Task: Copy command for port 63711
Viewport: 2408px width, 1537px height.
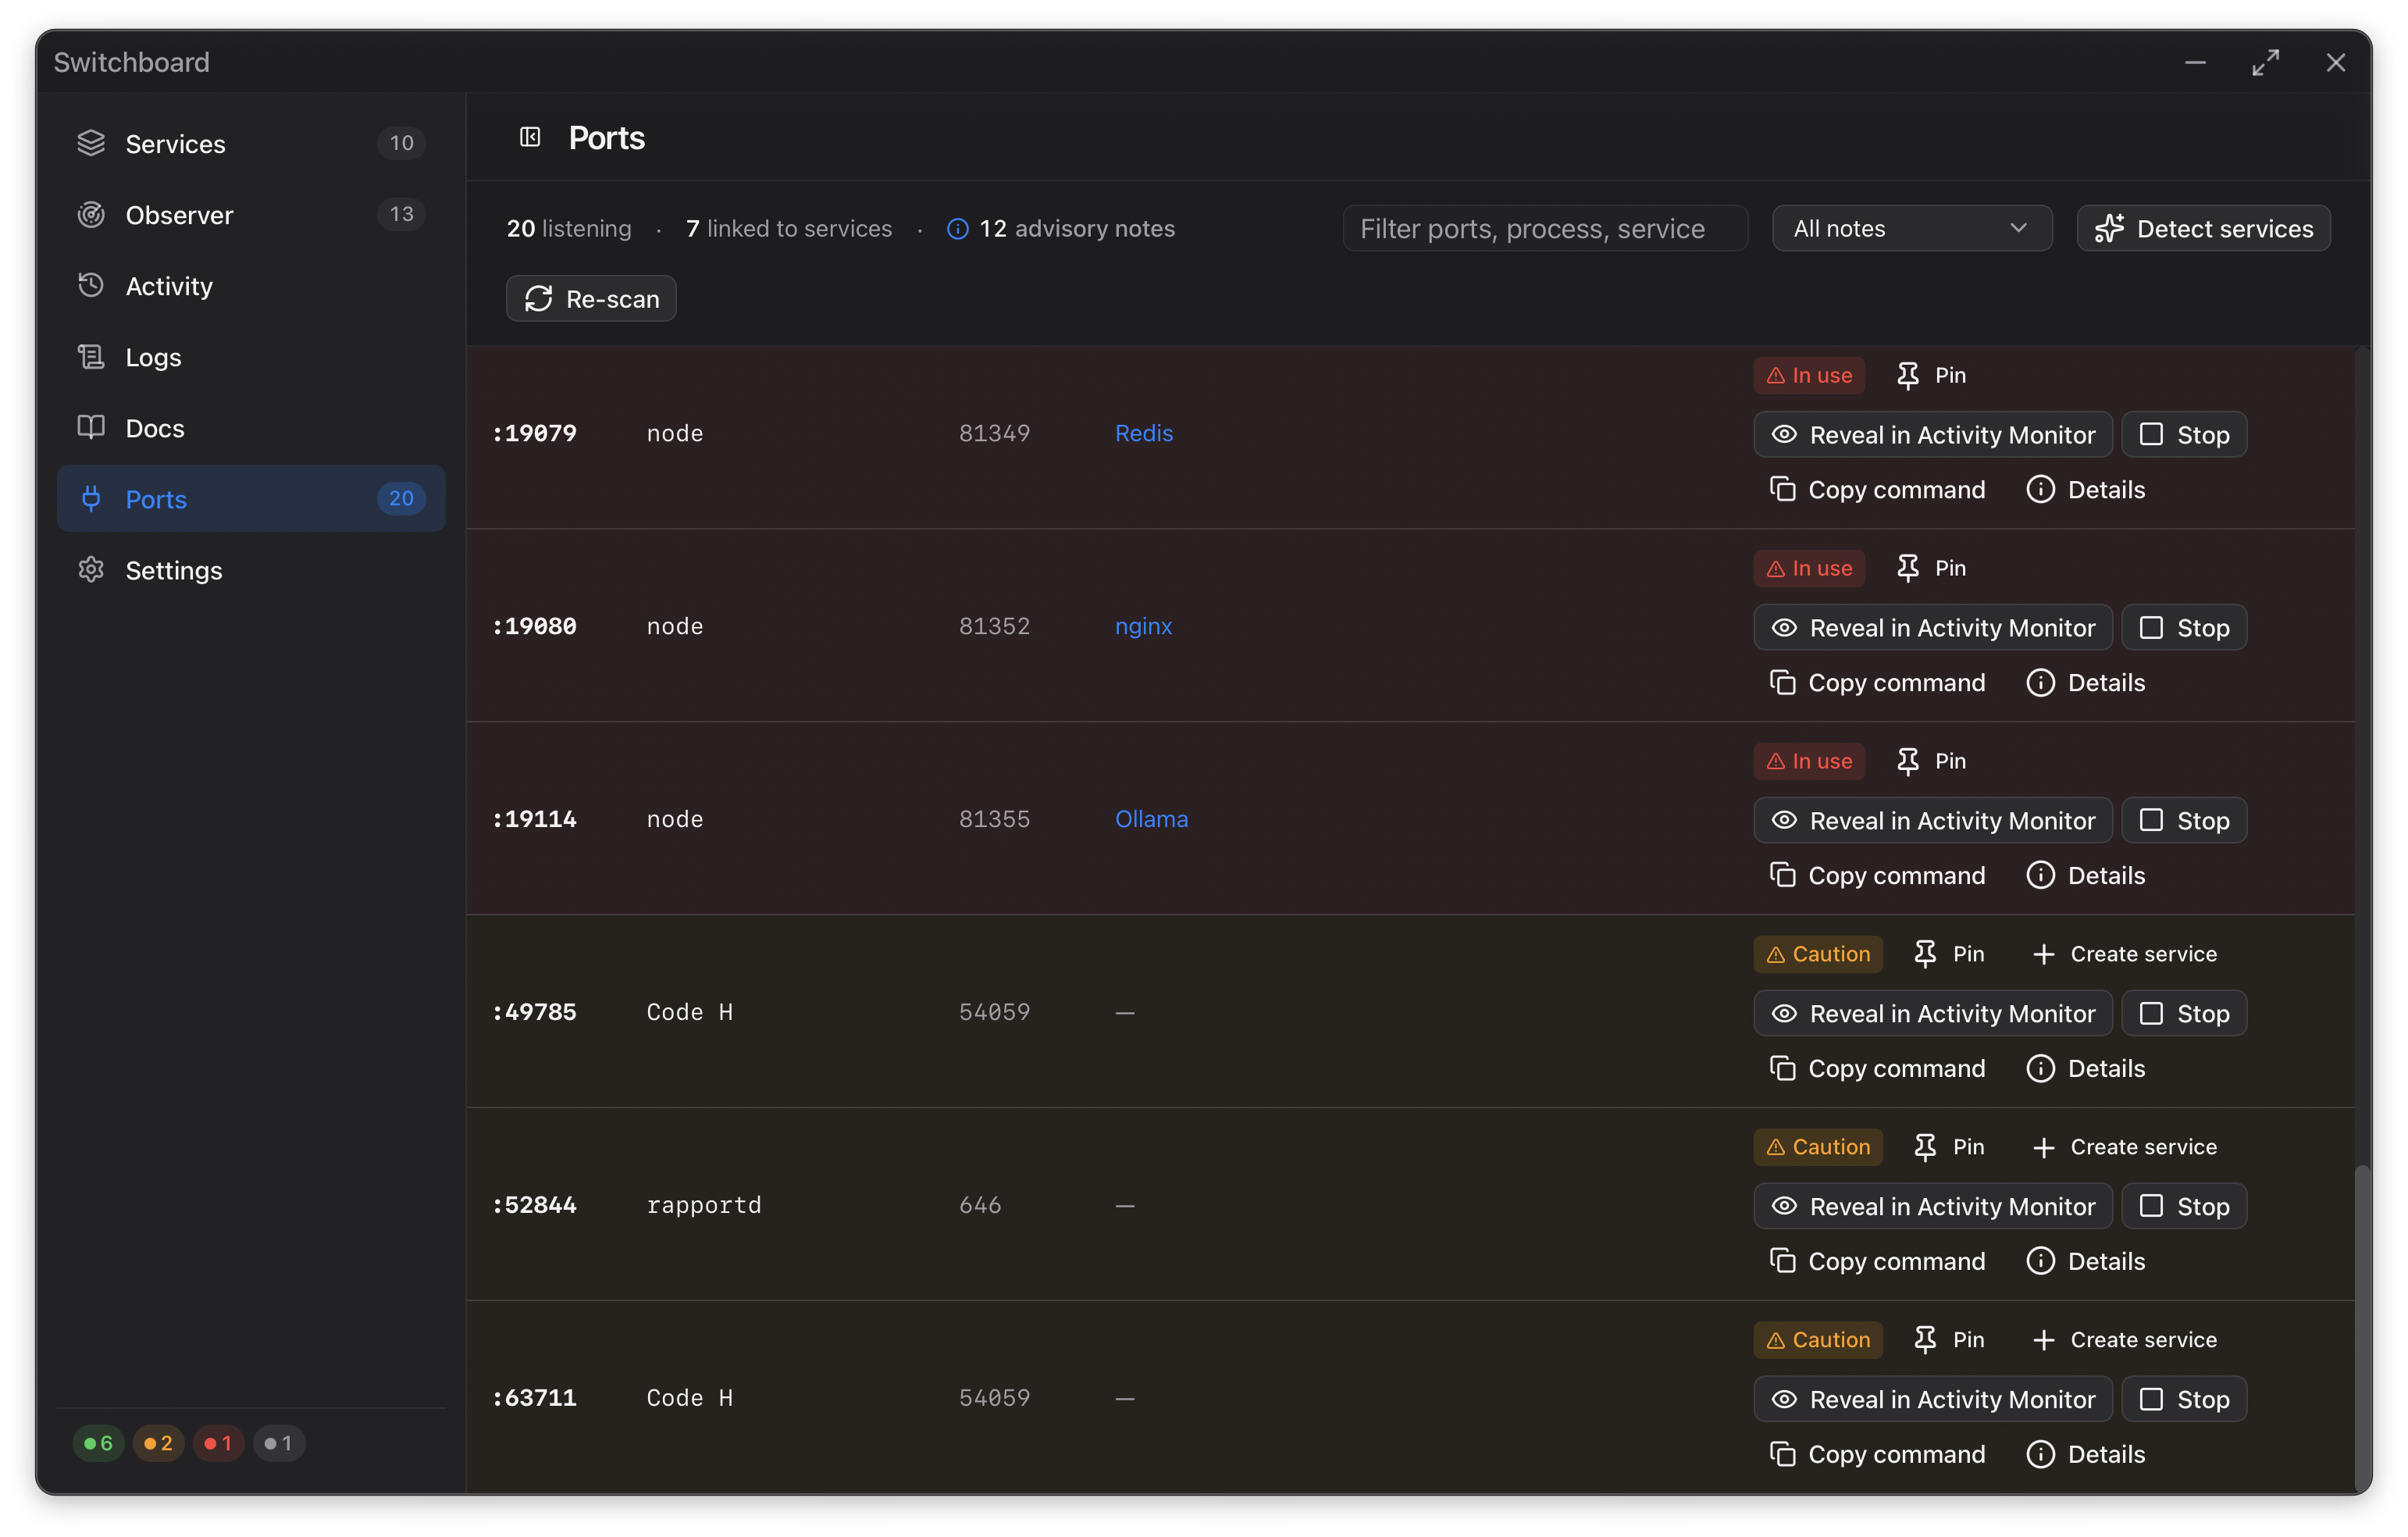Action: pyautogui.click(x=1877, y=1454)
